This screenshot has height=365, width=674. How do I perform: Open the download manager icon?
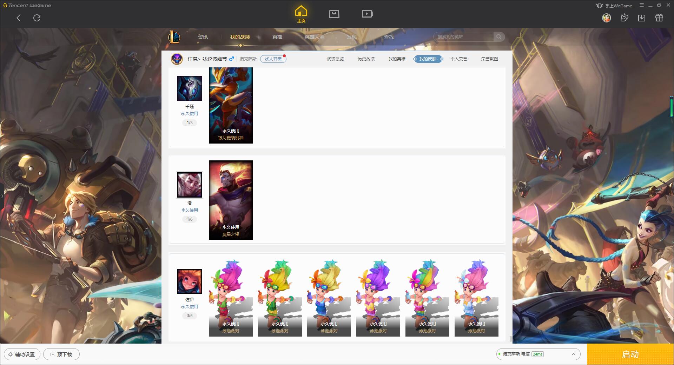point(642,18)
